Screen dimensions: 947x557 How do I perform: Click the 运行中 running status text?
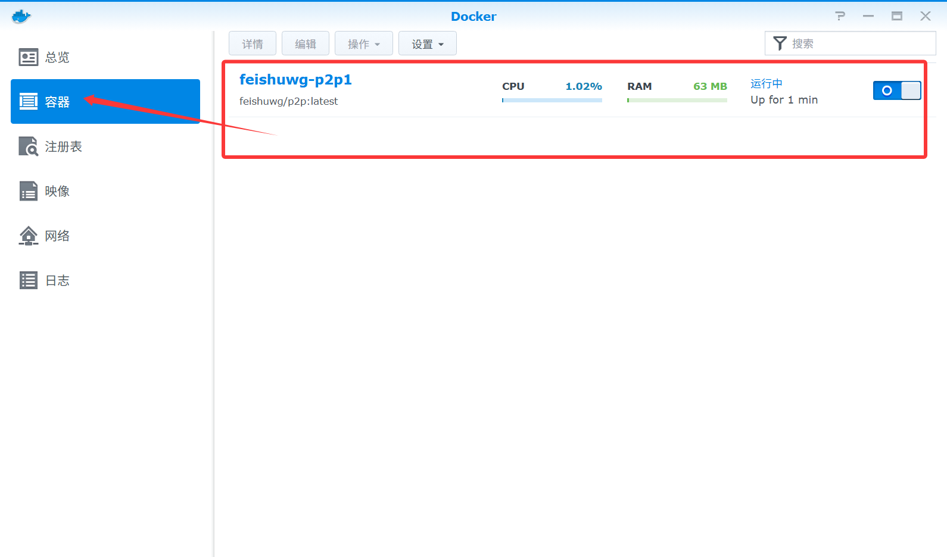(767, 83)
